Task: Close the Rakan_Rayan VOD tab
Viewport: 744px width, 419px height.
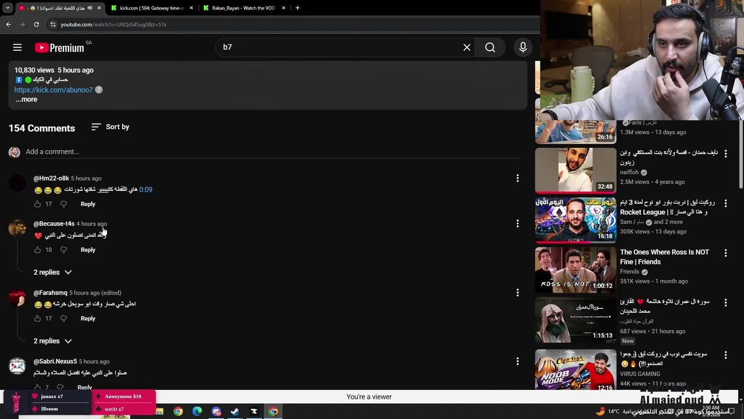Action: click(284, 8)
